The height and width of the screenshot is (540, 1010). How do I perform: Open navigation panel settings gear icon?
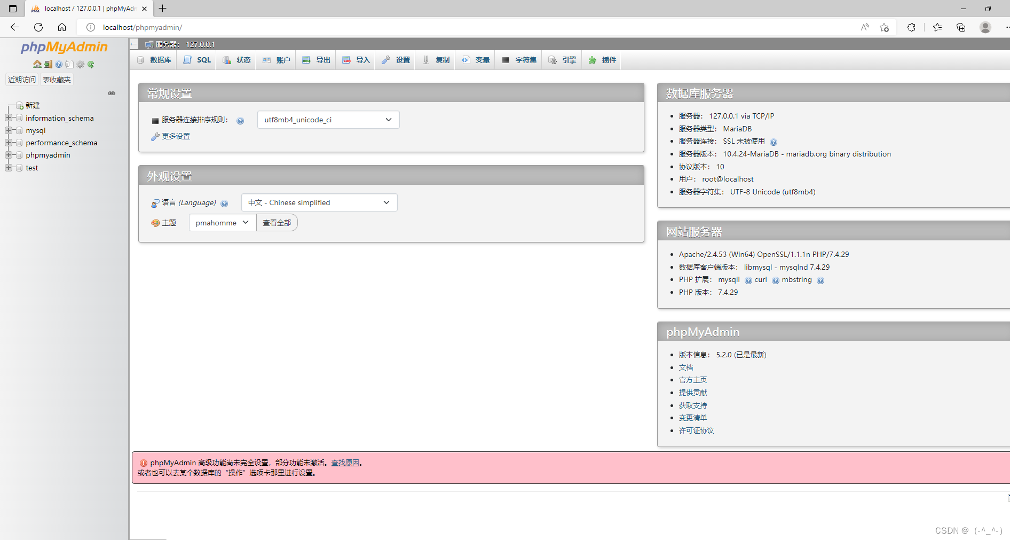80,64
